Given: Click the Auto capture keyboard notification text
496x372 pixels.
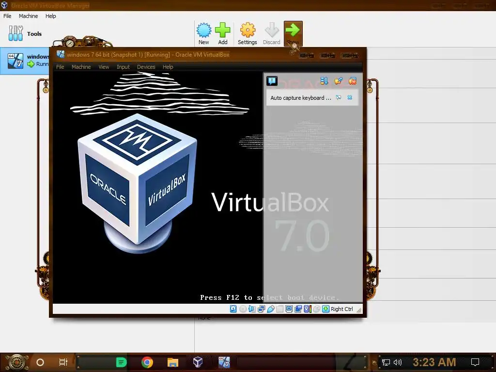Looking at the screenshot, I should point(300,98).
